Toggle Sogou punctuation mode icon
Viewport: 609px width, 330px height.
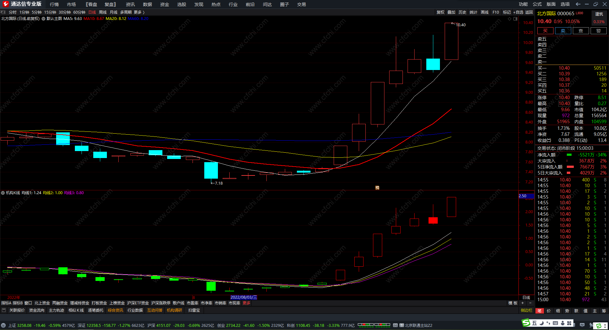pos(548,323)
